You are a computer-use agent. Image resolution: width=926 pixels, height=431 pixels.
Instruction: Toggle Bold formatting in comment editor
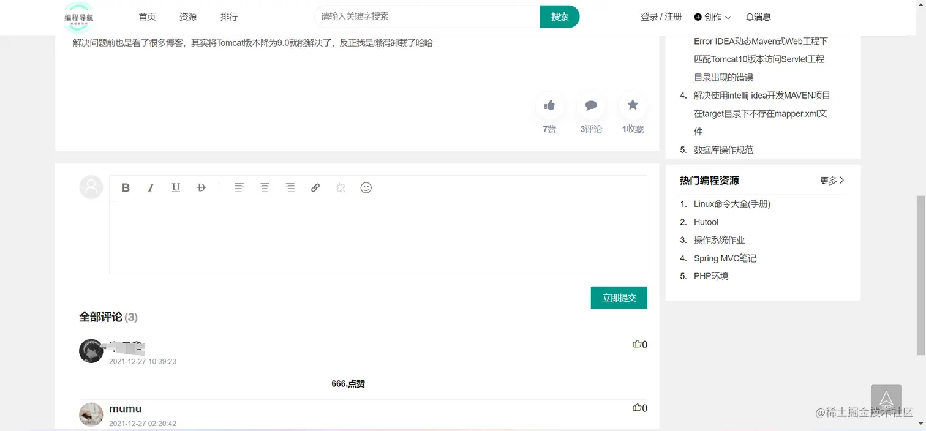point(126,188)
